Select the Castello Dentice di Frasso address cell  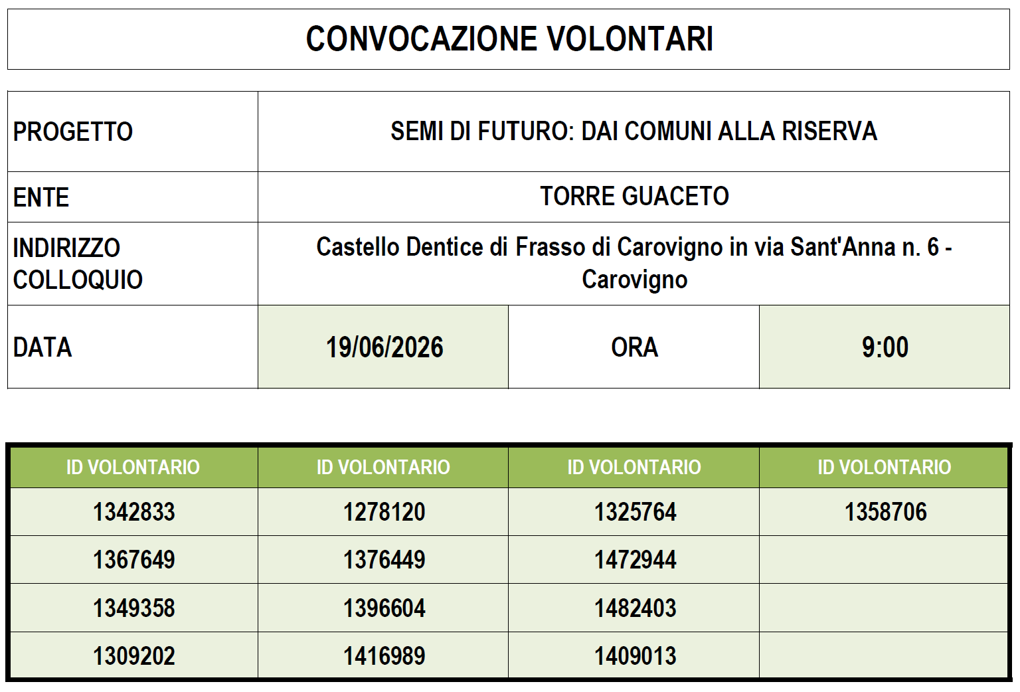tap(634, 264)
